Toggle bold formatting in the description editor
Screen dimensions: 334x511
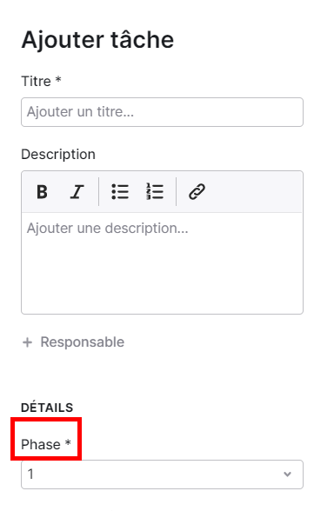click(x=42, y=191)
